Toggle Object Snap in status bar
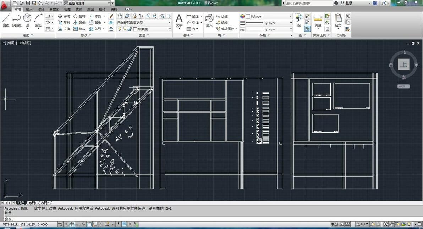Image resolution: width=423 pixels, height=229 pixels. 89,224
